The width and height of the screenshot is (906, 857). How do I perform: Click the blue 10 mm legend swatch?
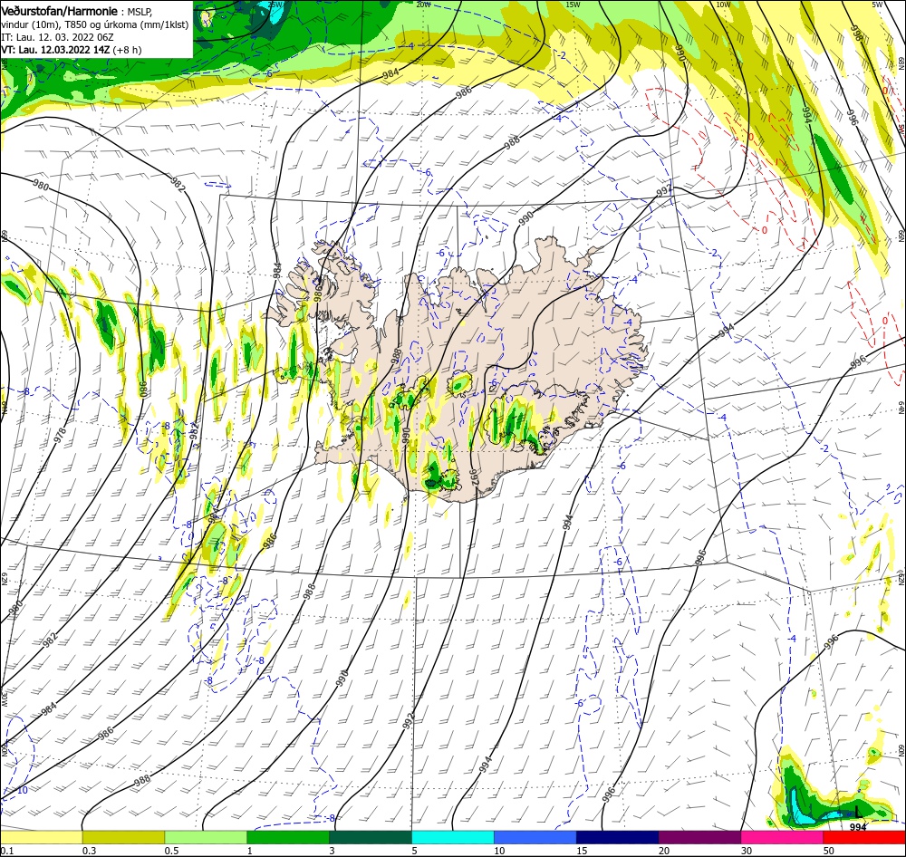535,837
